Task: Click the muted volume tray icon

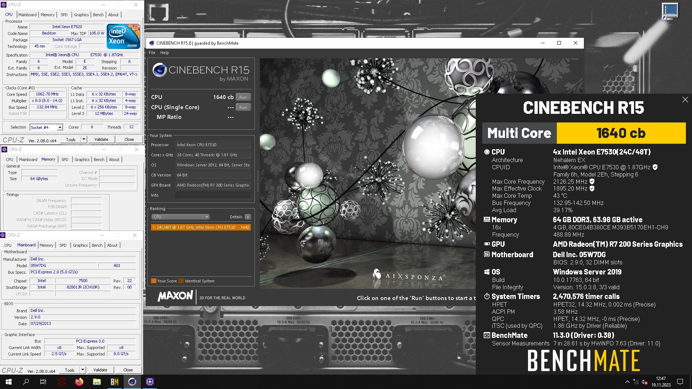Action: tap(645, 382)
